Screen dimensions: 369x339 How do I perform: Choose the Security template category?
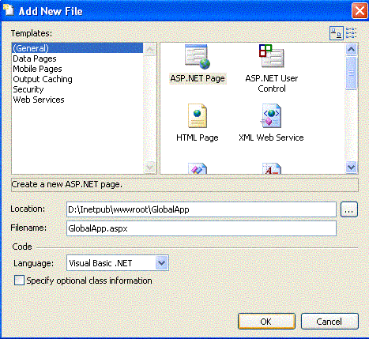pyautogui.click(x=28, y=89)
